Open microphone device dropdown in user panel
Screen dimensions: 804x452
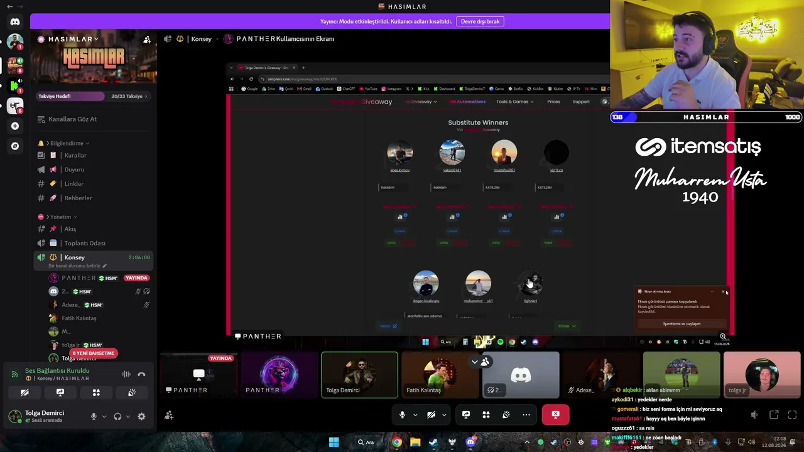[104, 416]
